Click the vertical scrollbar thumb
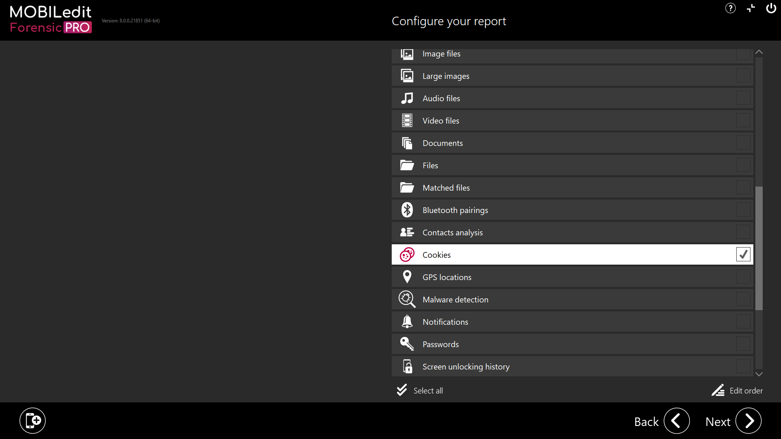 point(759,248)
